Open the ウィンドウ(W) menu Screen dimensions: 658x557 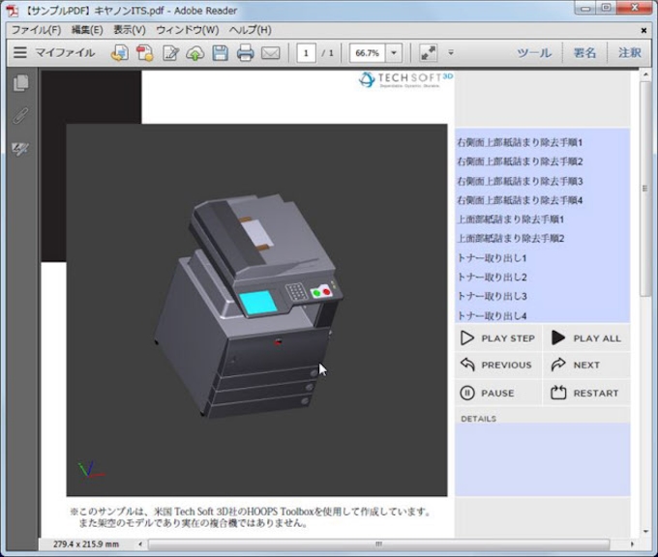tap(187, 30)
